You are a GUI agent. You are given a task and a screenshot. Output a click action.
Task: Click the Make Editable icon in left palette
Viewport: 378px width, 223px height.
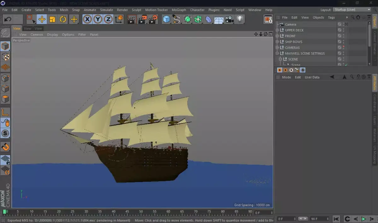coord(5,33)
